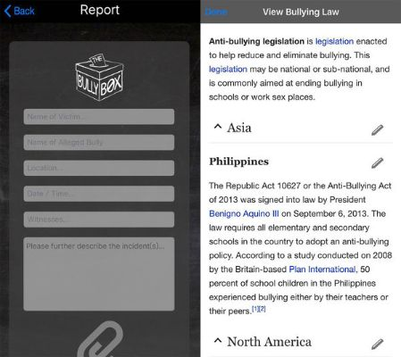
Task: Click the Philippines section edit pencil
Action: [x=377, y=162]
